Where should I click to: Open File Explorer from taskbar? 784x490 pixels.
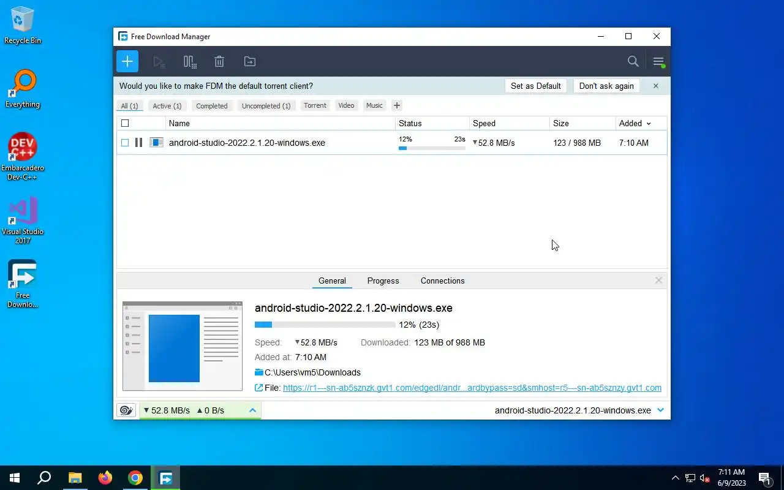pos(75,478)
